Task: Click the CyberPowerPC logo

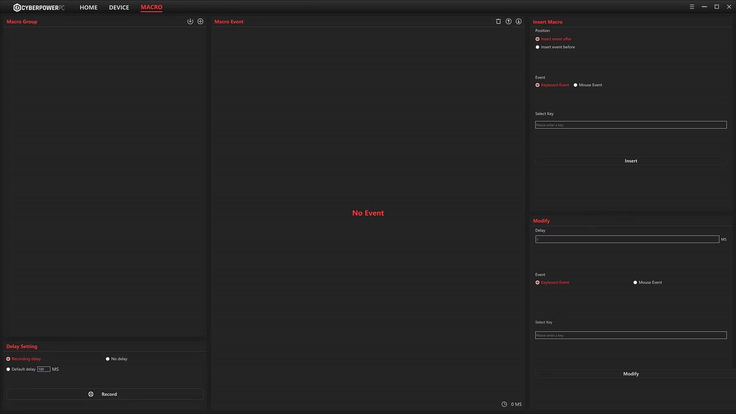Action: (x=39, y=7)
